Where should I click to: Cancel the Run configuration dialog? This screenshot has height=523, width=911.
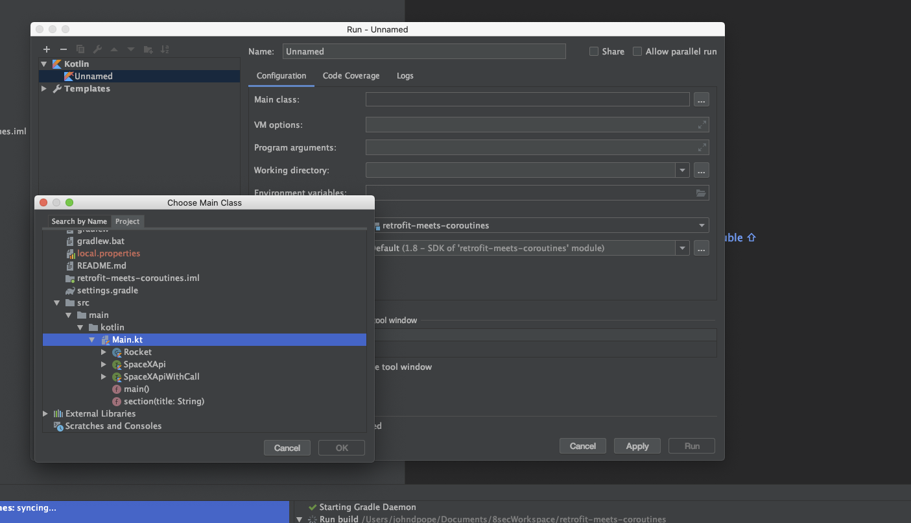coord(583,446)
